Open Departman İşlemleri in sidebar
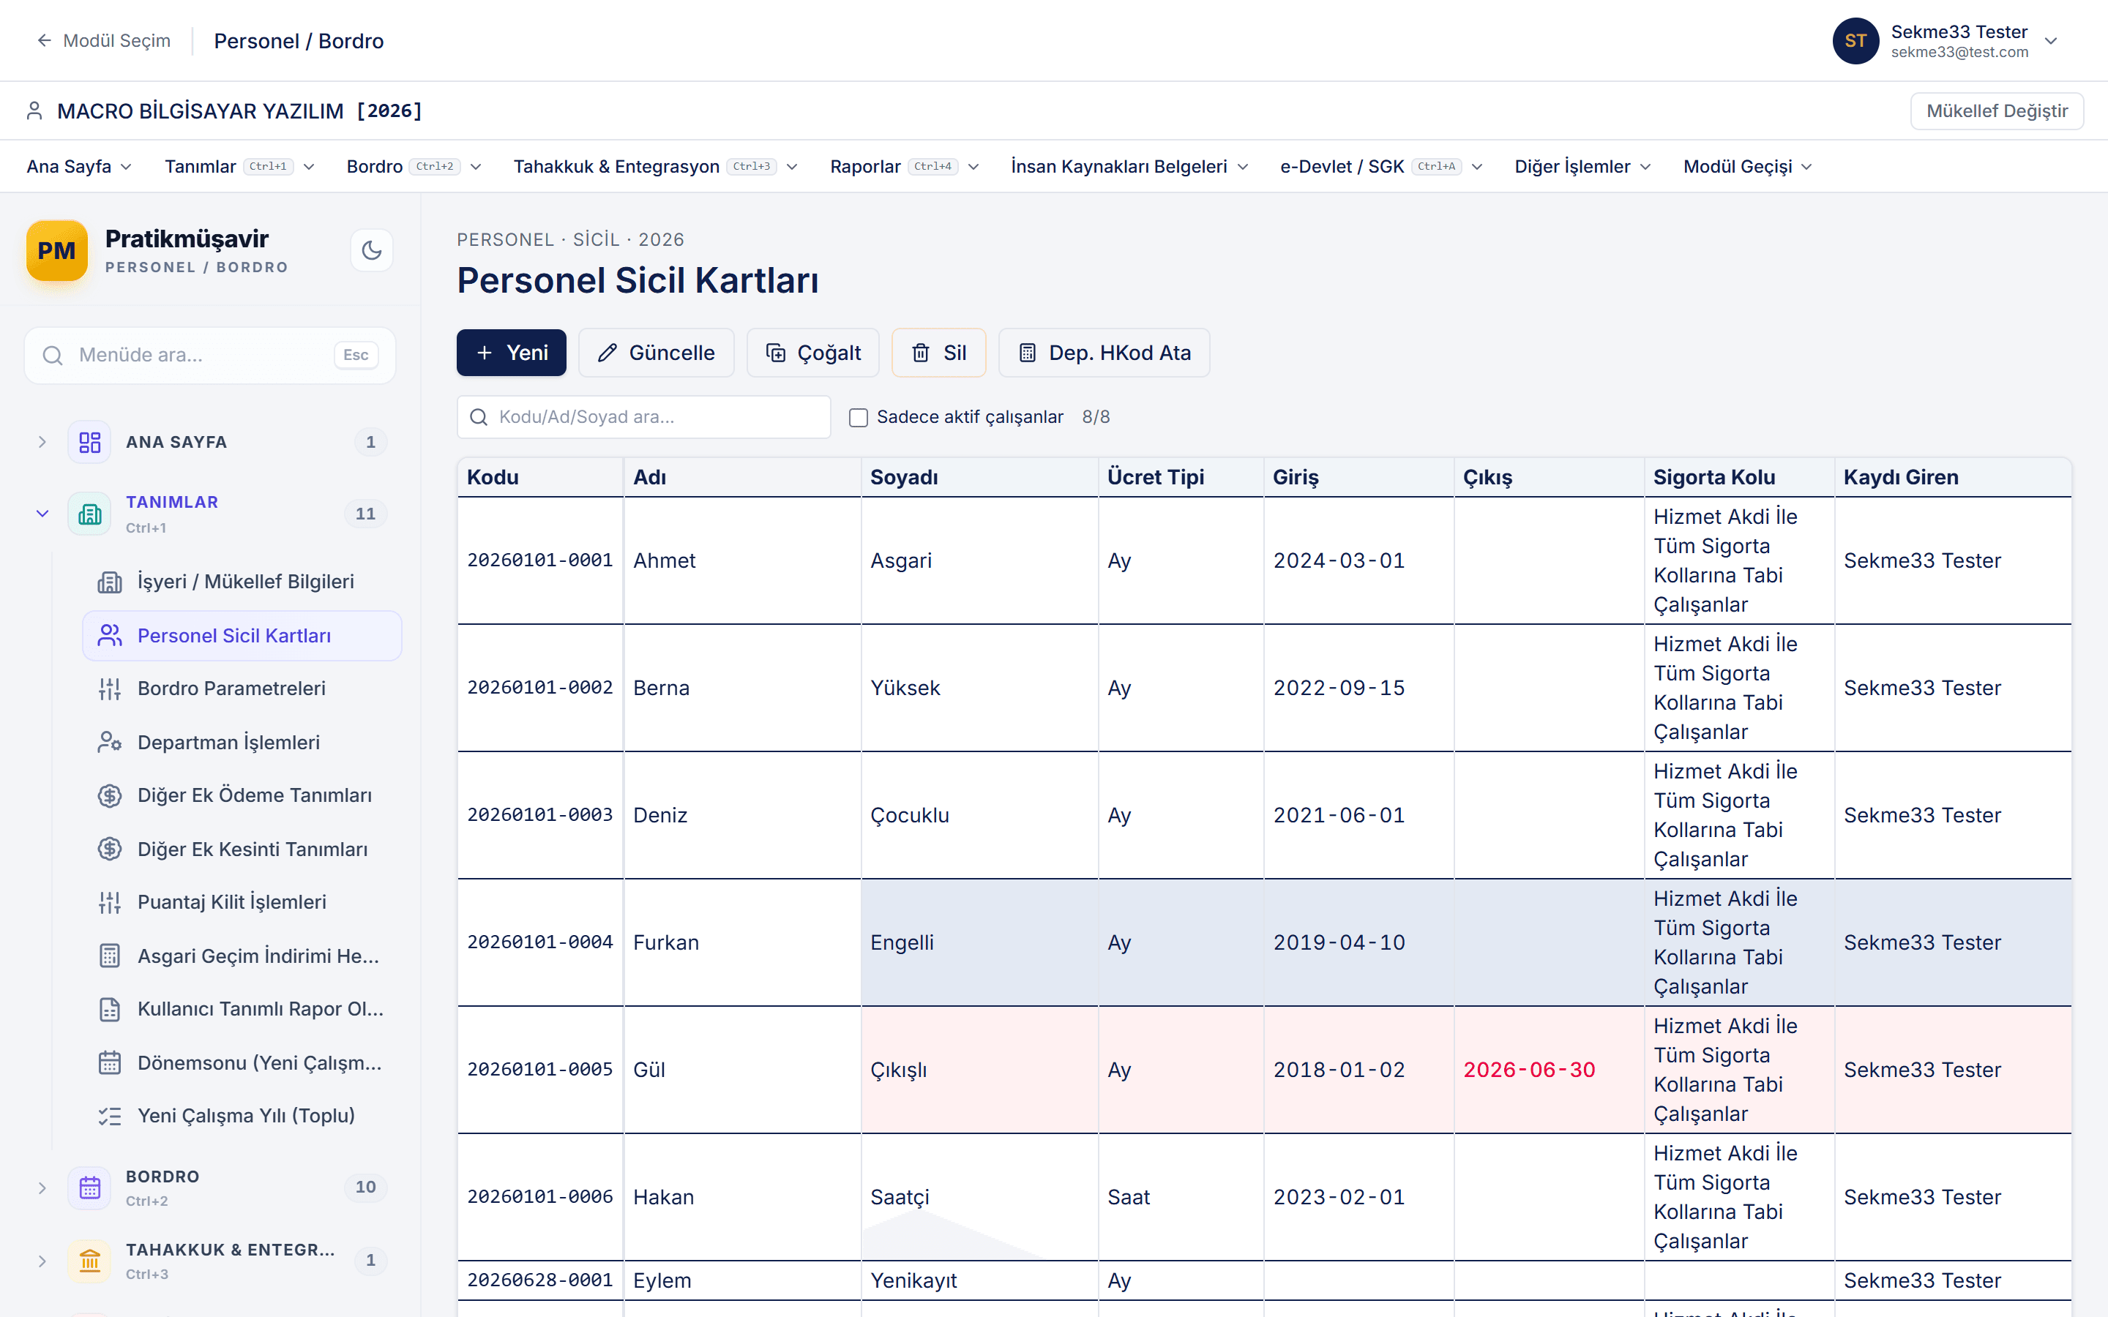 (242, 742)
